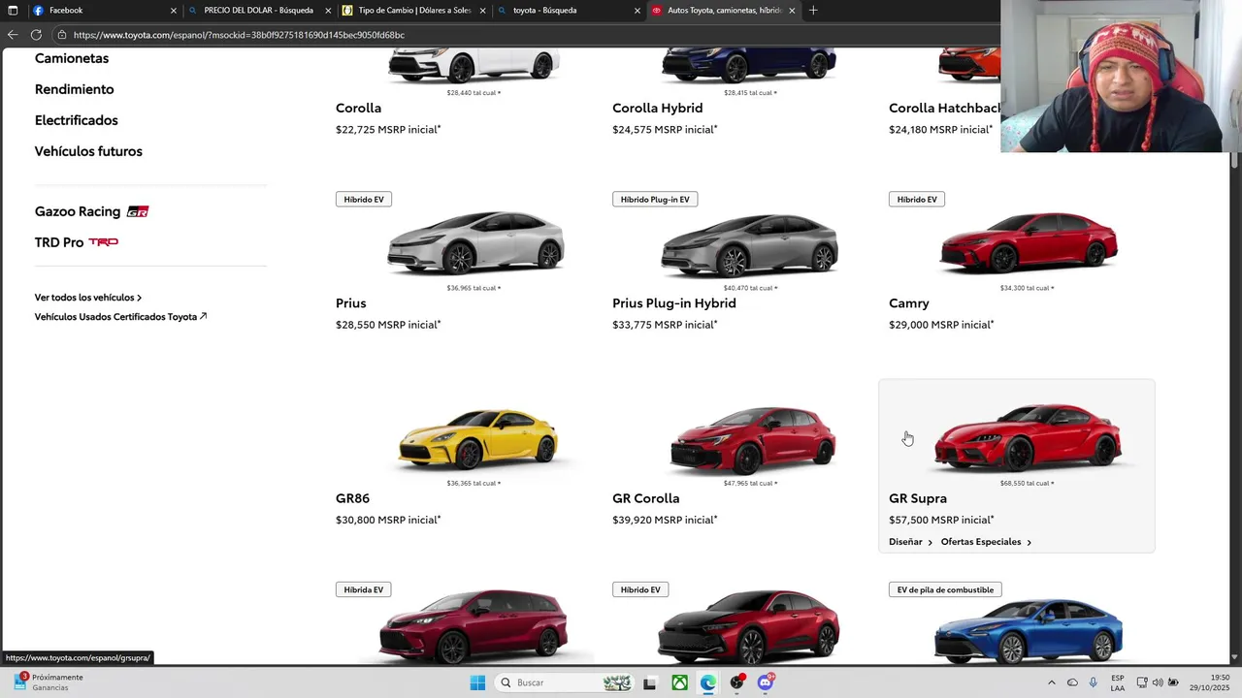Open Vehículos Usados Certificados Toyota link
The image size is (1242, 698).
click(x=120, y=317)
